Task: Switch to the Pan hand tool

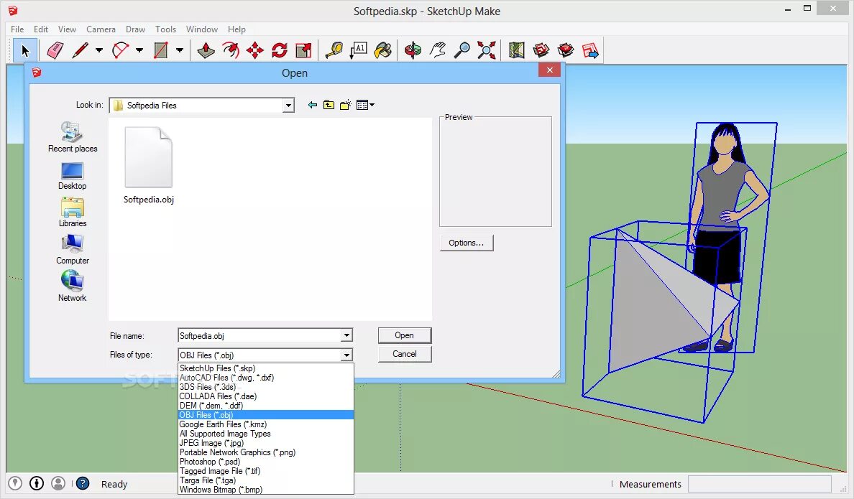Action: point(437,50)
